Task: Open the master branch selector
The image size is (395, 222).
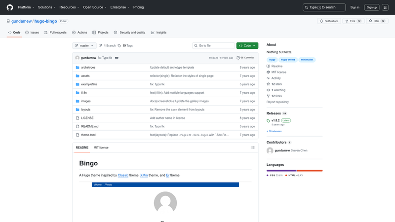Action: (84, 45)
